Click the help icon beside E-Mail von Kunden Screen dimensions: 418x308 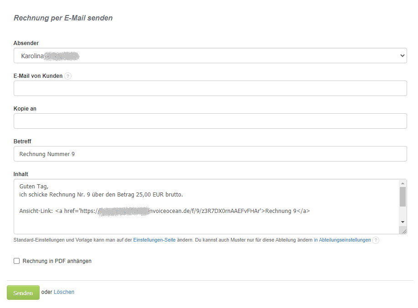(x=68, y=76)
